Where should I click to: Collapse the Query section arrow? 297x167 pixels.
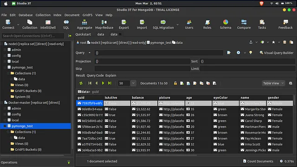point(90,52)
